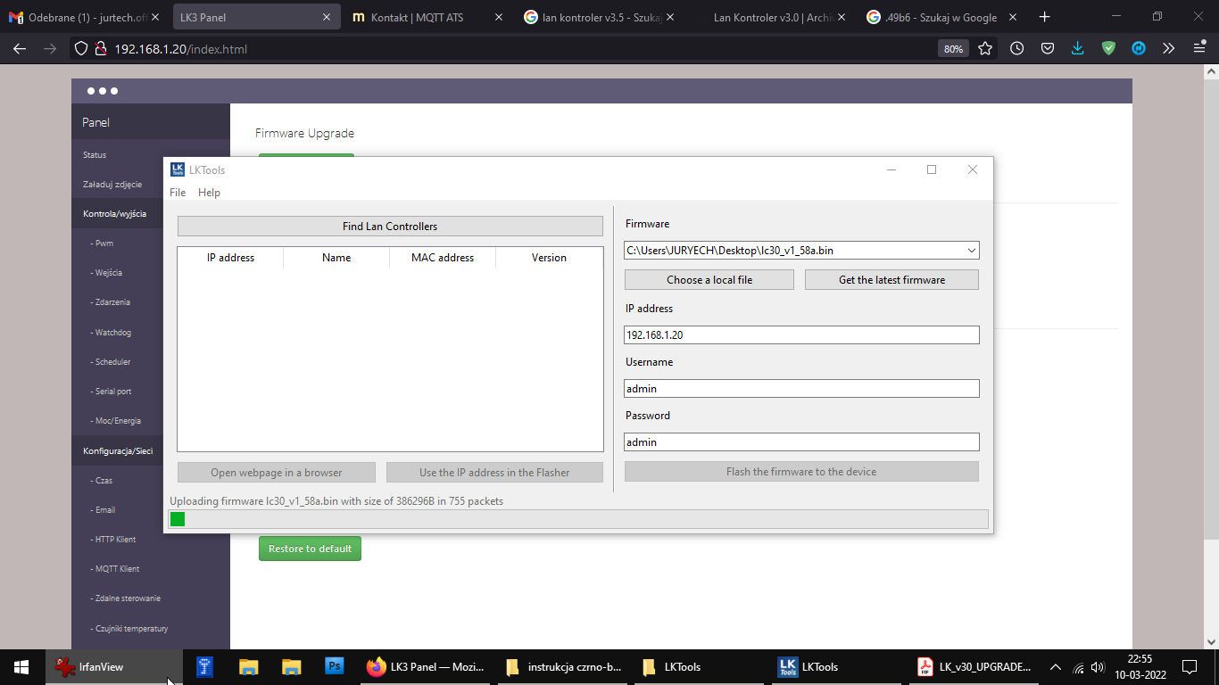Click the IP address input field
The width and height of the screenshot is (1219, 685).
pos(800,335)
